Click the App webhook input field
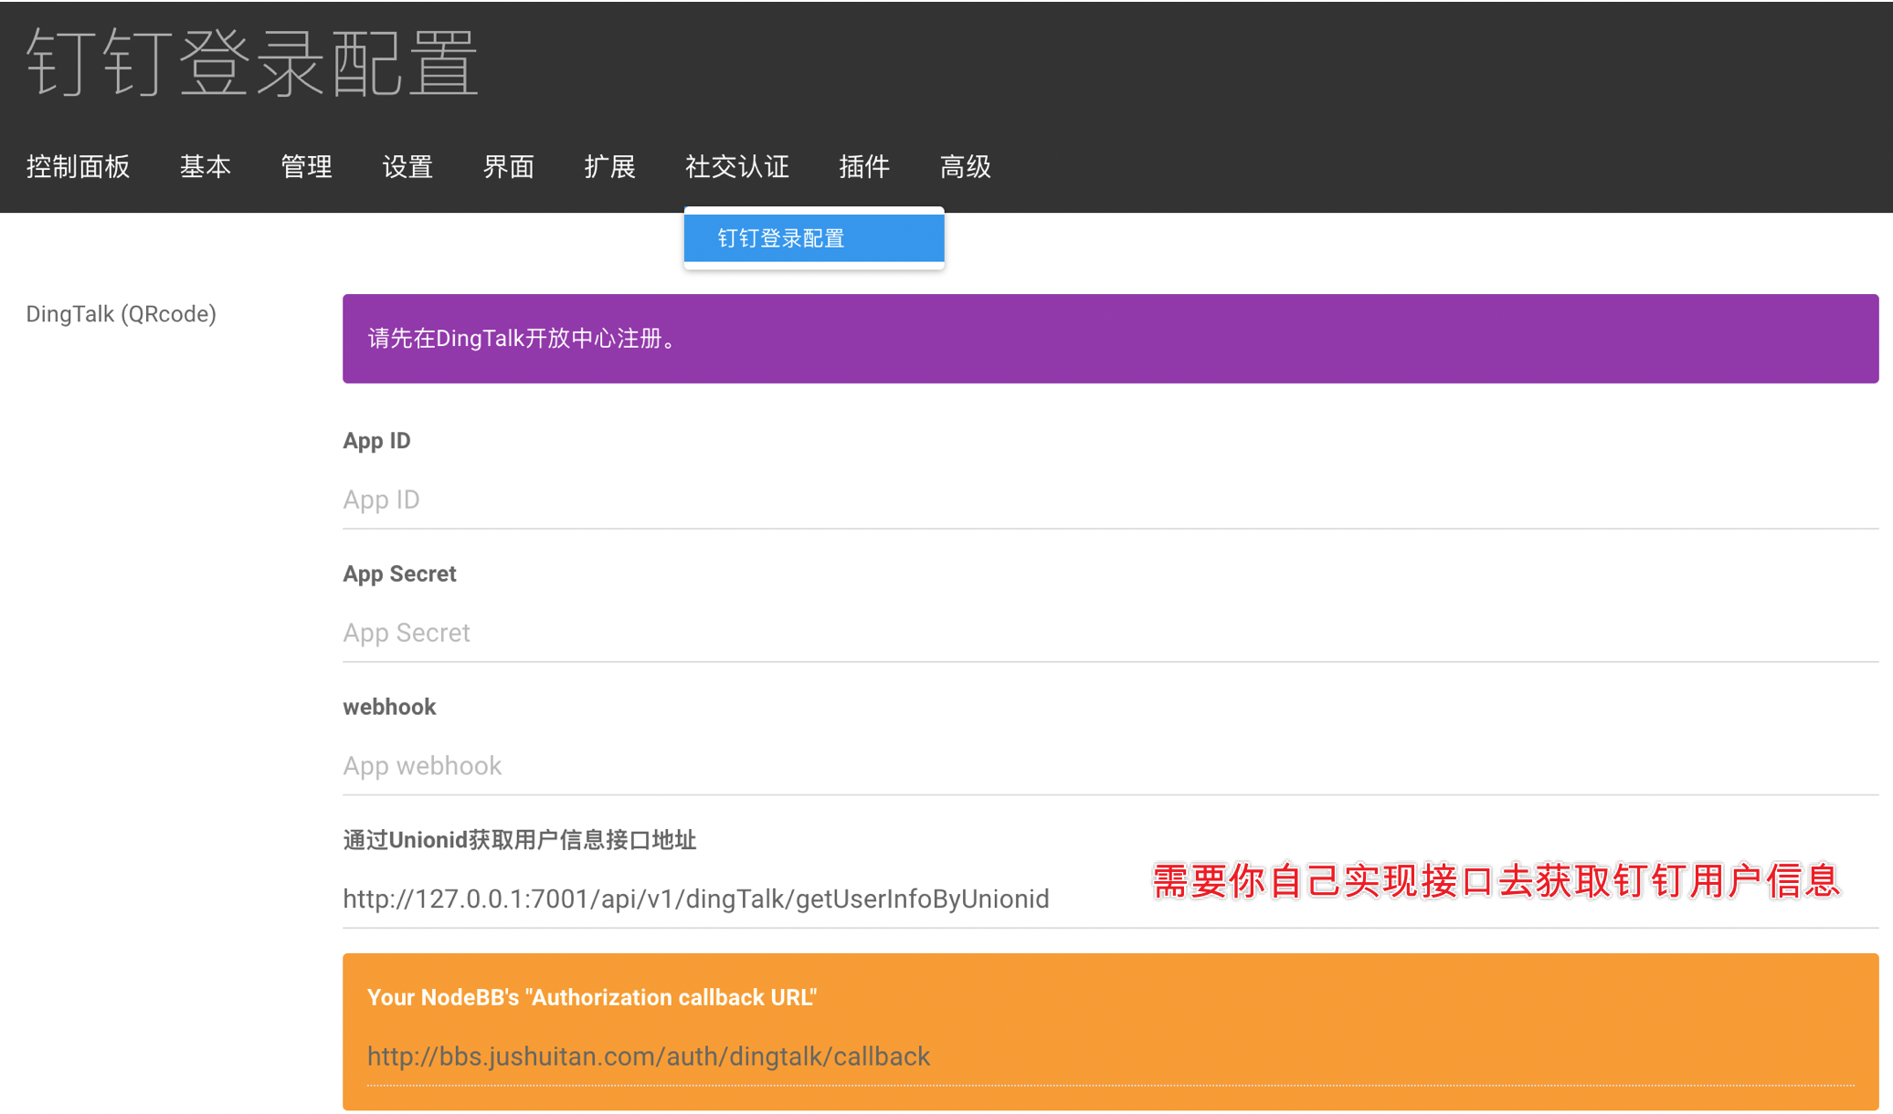This screenshot has width=1893, height=1114. 1109,766
